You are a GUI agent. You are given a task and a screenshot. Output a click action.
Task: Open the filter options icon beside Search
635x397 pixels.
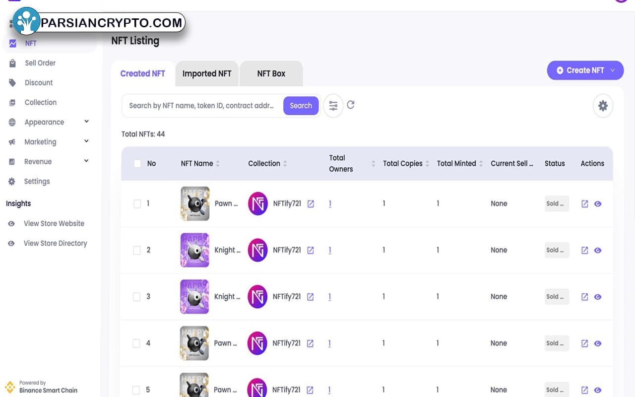click(333, 106)
